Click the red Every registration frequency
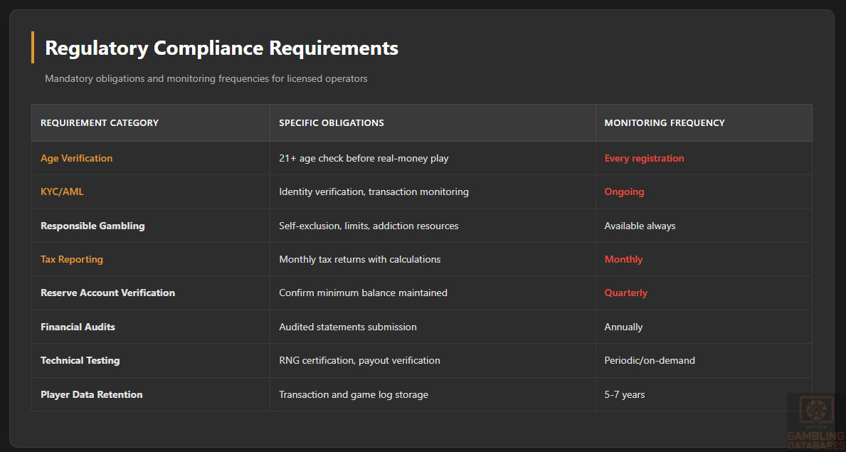The image size is (846, 452). click(644, 158)
